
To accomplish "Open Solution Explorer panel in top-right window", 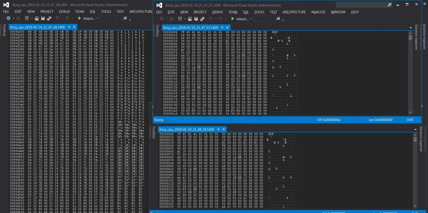I will pyautogui.click(x=416, y=37).
